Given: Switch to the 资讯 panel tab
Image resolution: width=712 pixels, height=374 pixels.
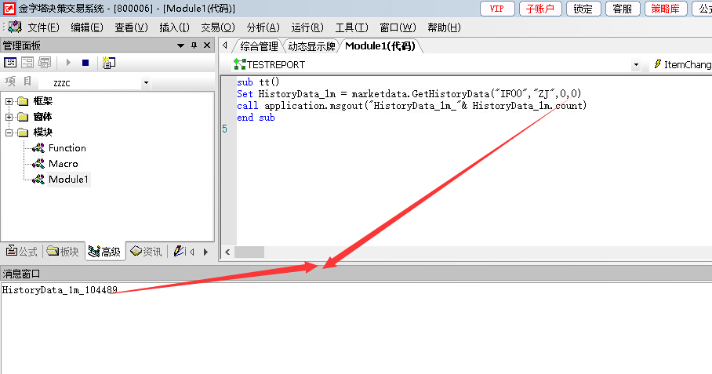Looking at the screenshot, I should pyautogui.click(x=146, y=251).
